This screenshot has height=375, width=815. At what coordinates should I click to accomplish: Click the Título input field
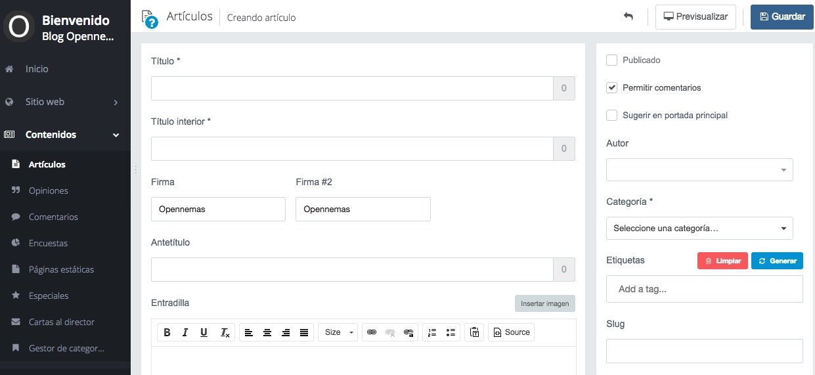352,89
